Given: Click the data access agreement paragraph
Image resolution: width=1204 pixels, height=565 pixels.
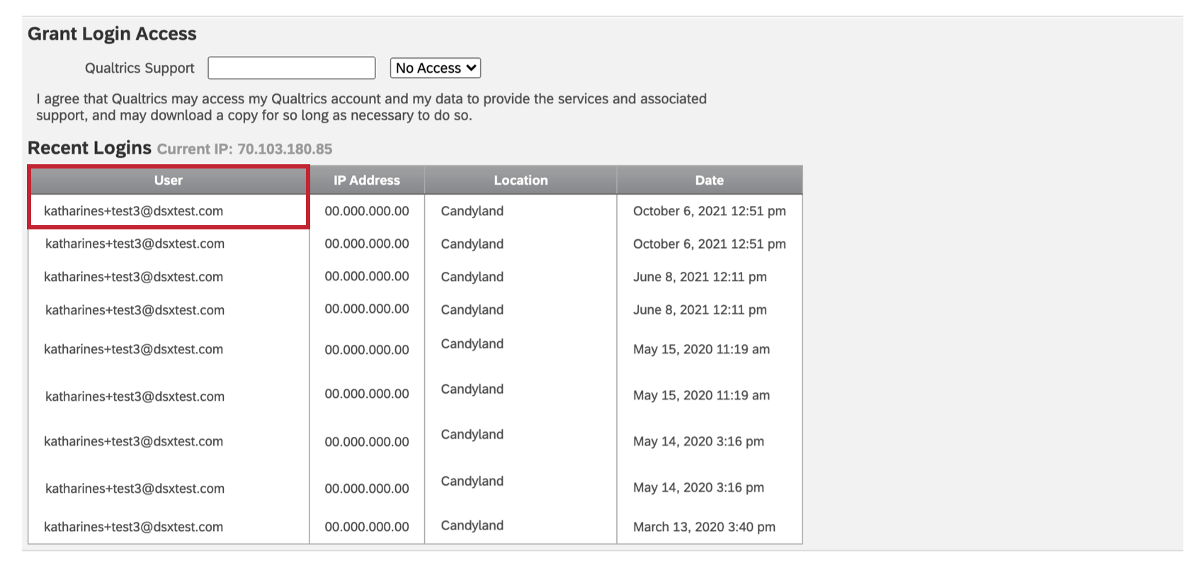Looking at the screenshot, I should coord(371,107).
